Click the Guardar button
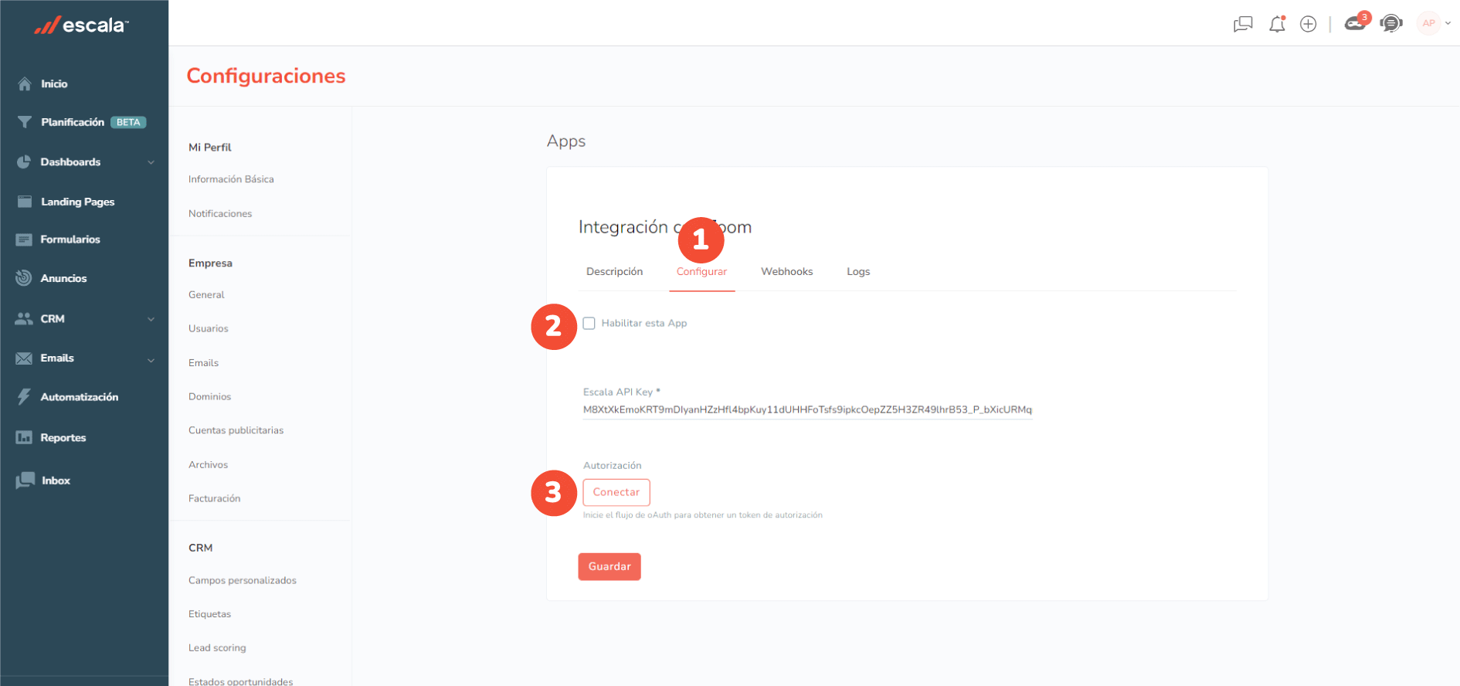The image size is (1460, 686). tap(609, 566)
